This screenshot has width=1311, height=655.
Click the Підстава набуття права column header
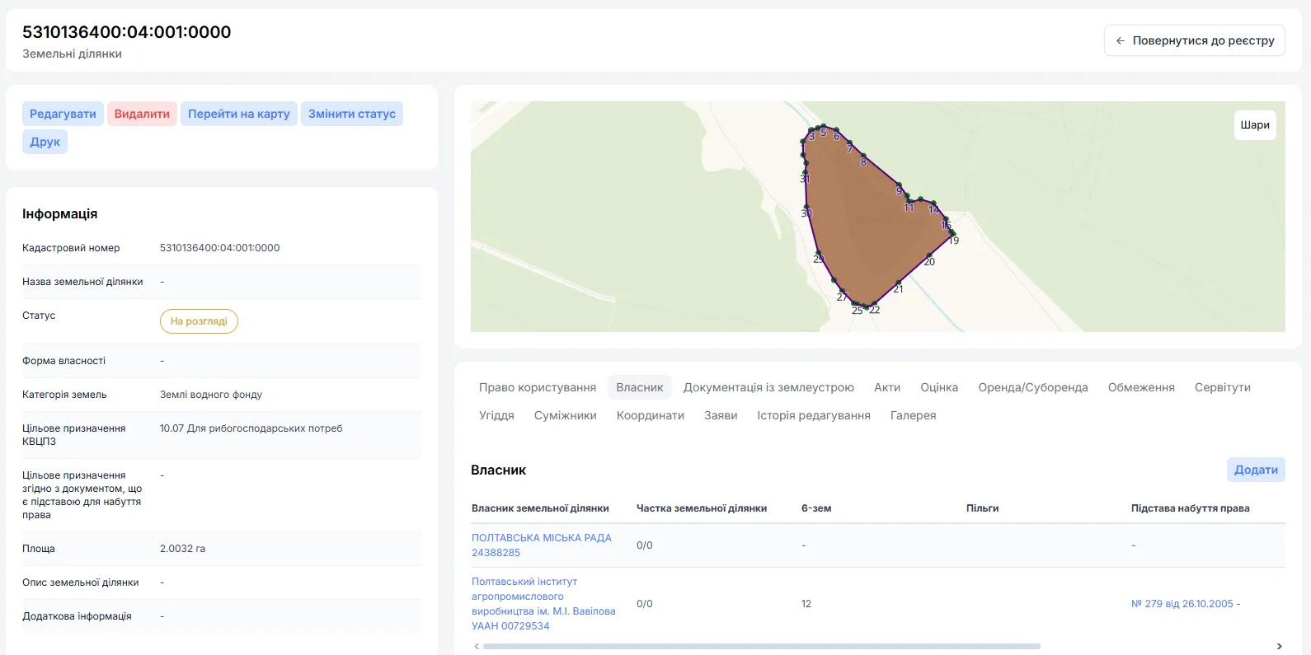(1191, 508)
